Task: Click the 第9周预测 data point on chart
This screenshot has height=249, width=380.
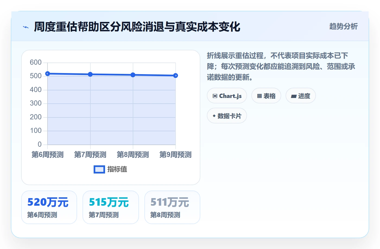Action: coord(176,76)
